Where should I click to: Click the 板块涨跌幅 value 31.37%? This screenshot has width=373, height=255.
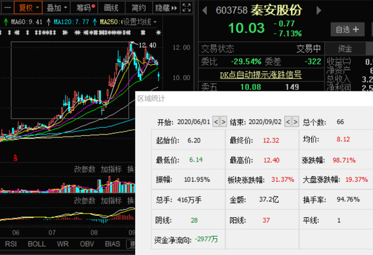tap(283, 179)
